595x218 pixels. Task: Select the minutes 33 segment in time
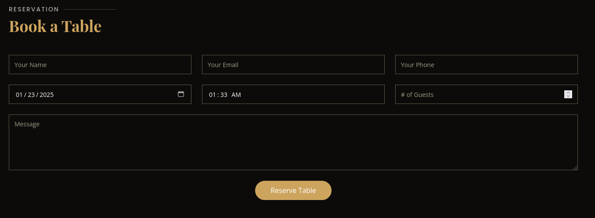pos(224,95)
